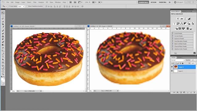Show more workspaces double-arrow button
197x111 pixels.
[x=170, y=2]
